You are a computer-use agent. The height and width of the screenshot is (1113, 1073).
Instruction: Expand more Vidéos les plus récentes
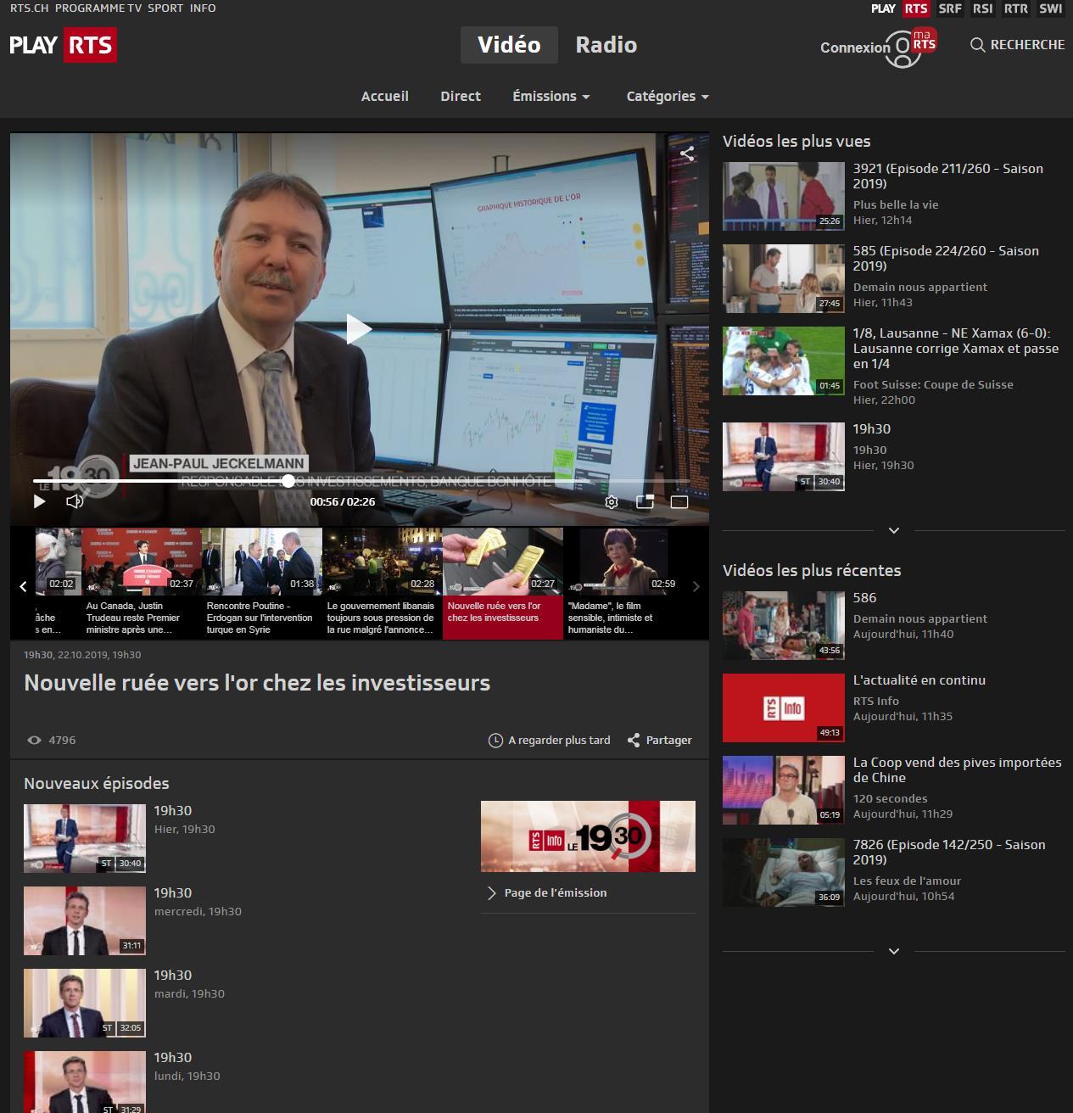click(893, 951)
